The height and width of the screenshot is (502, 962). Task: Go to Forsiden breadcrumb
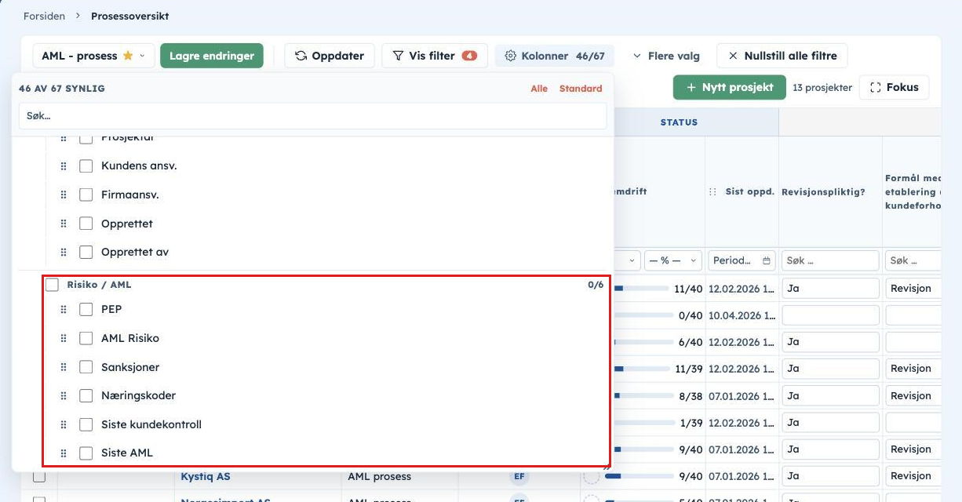coord(43,16)
